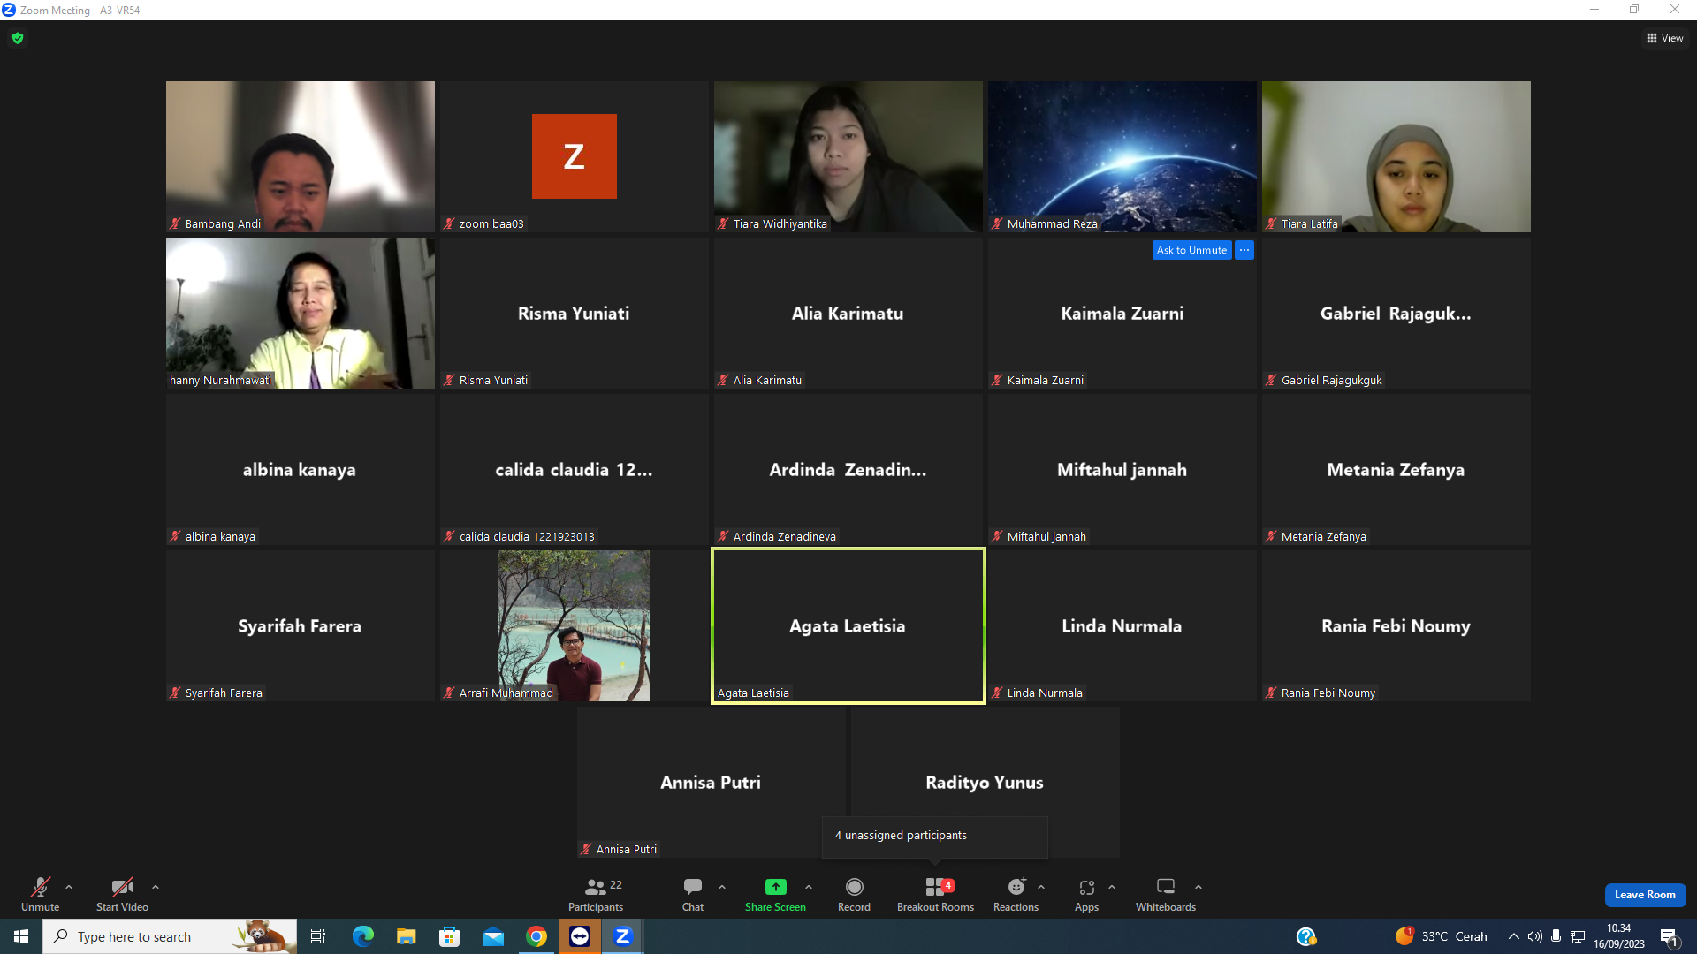Open the network tray icon
The width and height of the screenshot is (1697, 954).
click(x=1578, y=936)
